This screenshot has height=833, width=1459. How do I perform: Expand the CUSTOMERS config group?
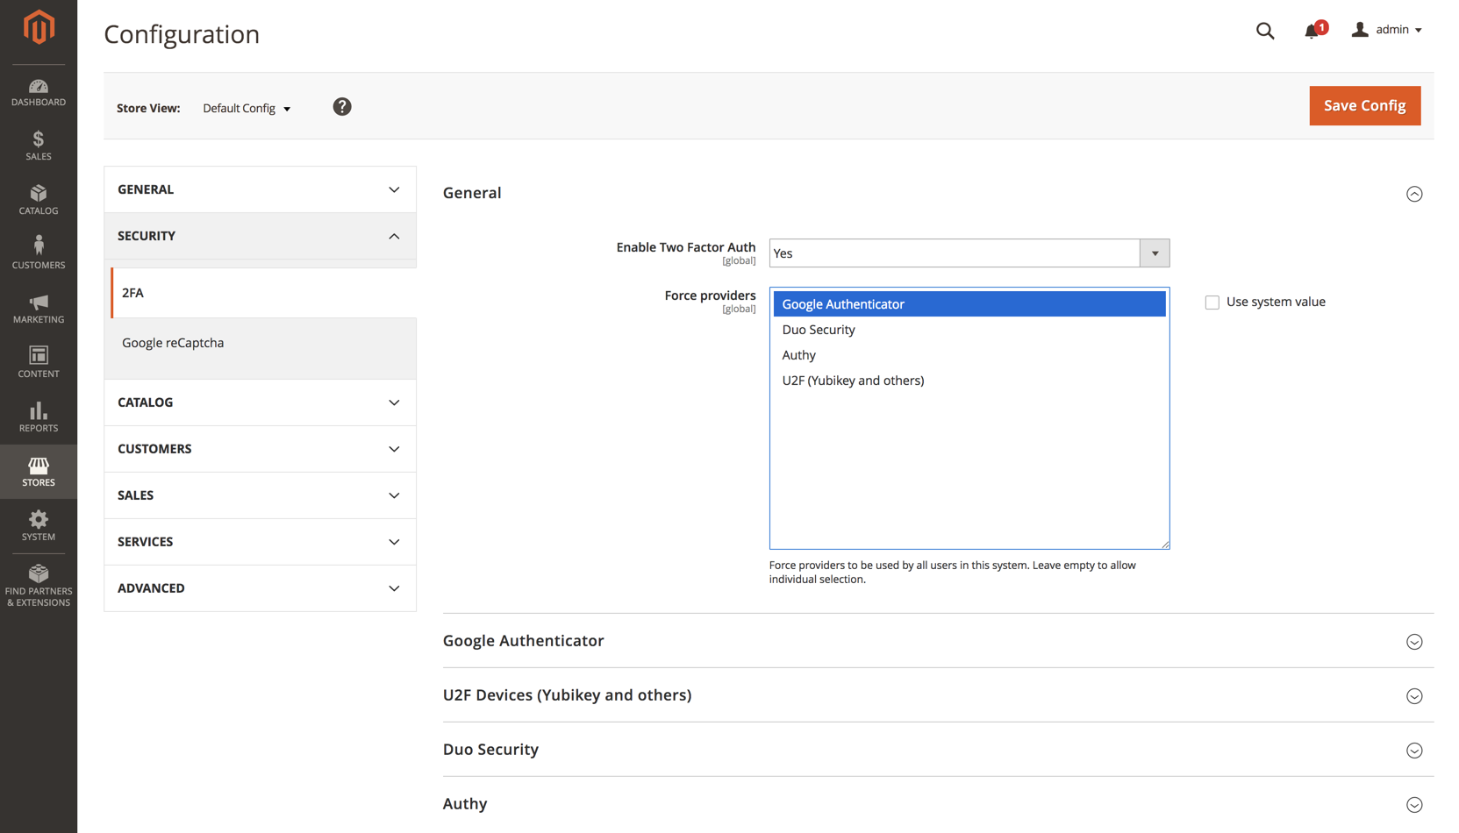[x=260, y=449]
